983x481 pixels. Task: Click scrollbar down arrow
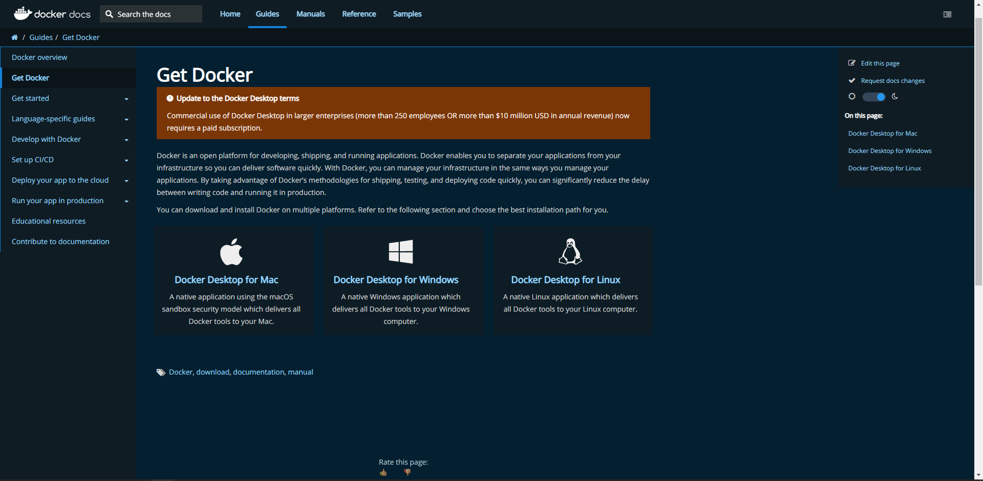[978, 475]
